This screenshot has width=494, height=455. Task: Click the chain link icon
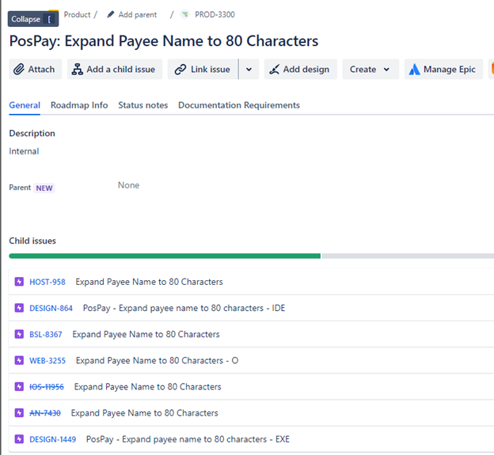click(180, 70)
